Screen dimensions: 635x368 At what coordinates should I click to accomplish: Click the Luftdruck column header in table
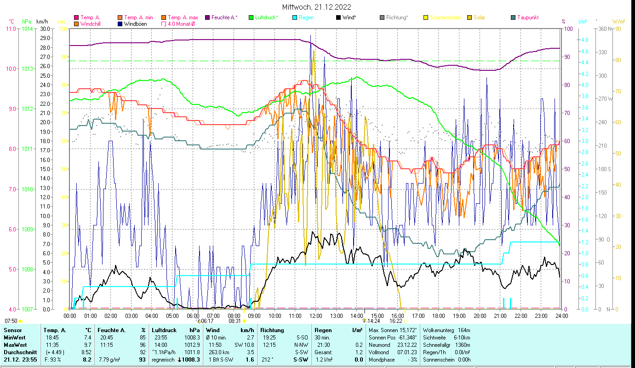pyautogui.click(x=164, y=330)
